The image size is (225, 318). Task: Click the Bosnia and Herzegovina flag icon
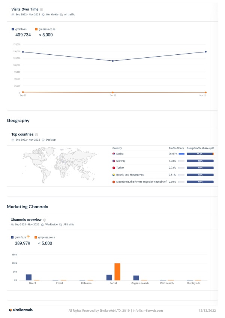pyautogui.click(x=114, y=175)
